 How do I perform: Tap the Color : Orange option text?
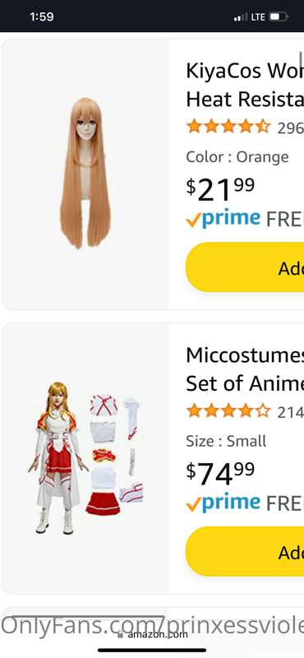(237, 157)
